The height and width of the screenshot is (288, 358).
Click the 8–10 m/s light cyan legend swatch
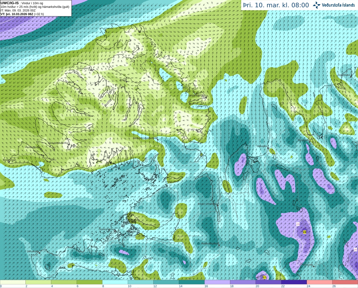pos(115,282)
